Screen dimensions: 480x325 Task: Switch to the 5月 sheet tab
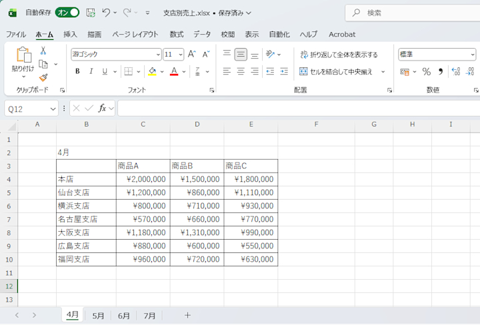[98, 316]
